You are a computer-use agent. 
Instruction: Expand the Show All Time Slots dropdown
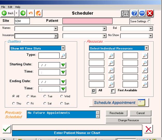pyautogui.click(x=63, y=48)
